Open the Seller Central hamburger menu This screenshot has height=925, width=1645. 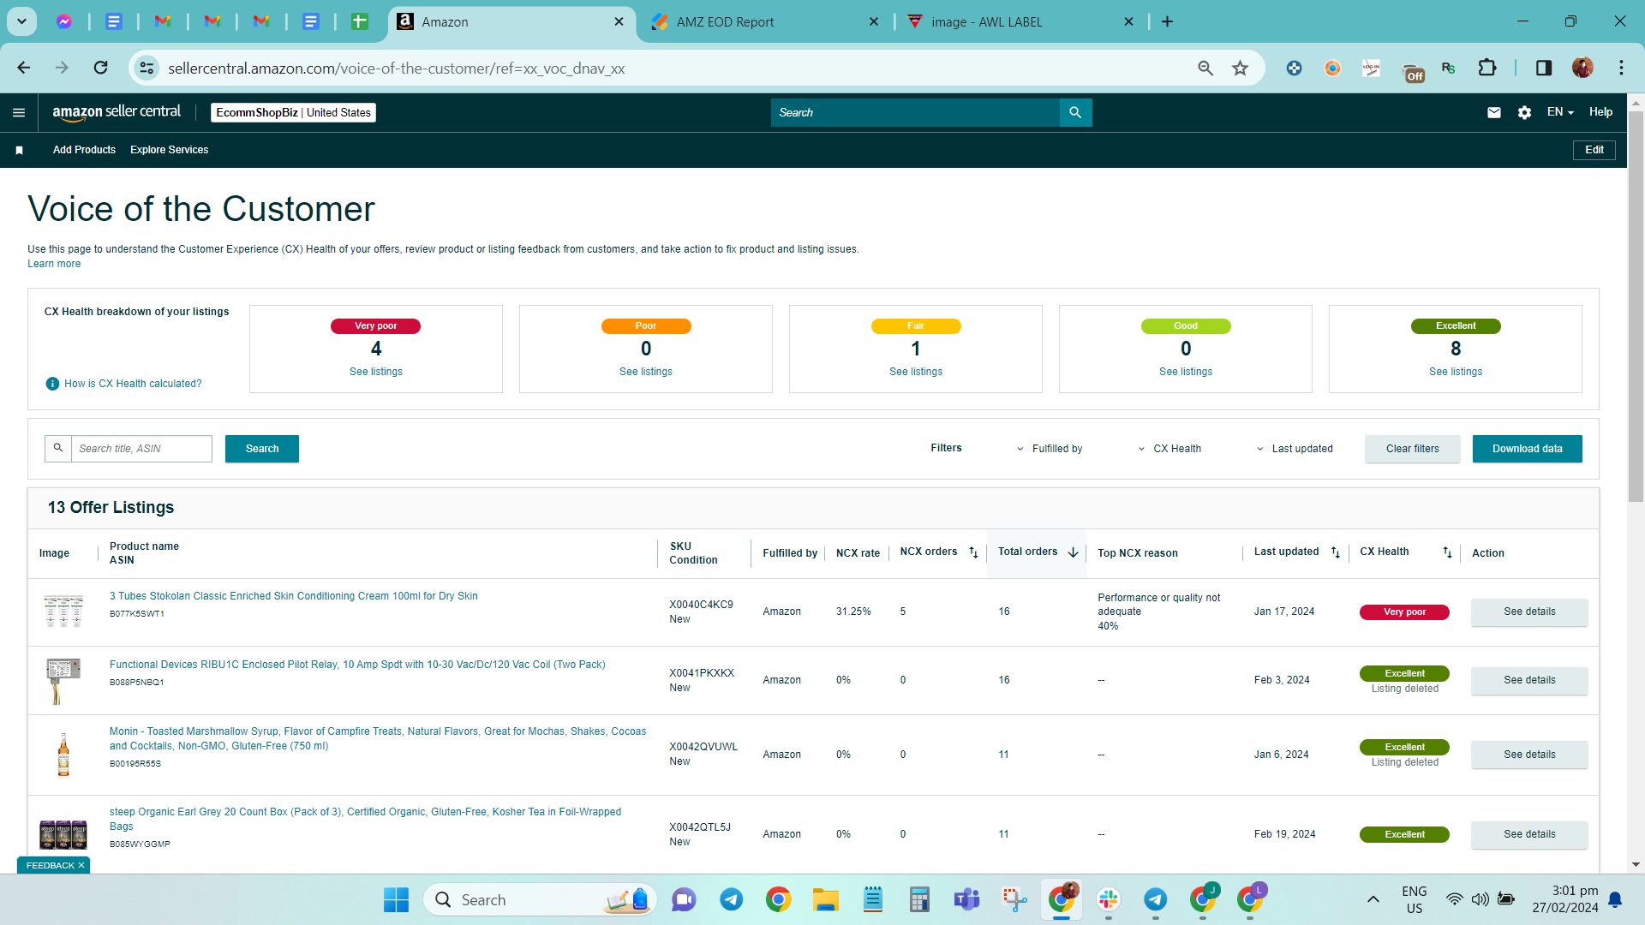tap(19, 112)
